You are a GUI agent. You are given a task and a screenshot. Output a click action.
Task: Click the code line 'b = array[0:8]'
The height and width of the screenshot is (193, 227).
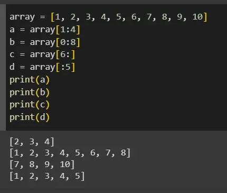point(45,42)
